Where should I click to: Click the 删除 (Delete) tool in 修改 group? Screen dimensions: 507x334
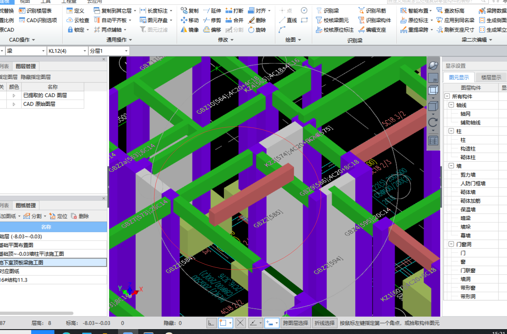coord(257,20)
